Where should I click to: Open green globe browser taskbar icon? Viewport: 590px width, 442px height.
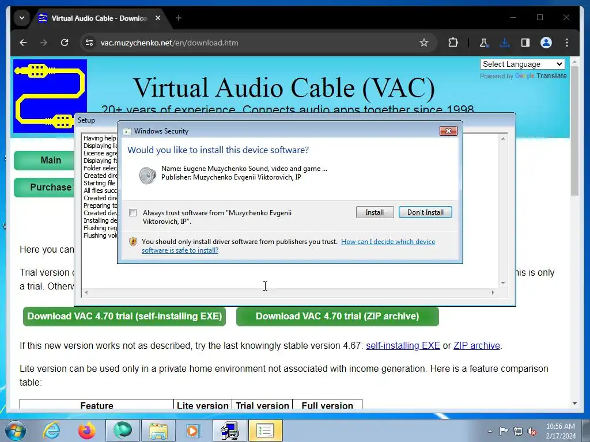(123, 430)
